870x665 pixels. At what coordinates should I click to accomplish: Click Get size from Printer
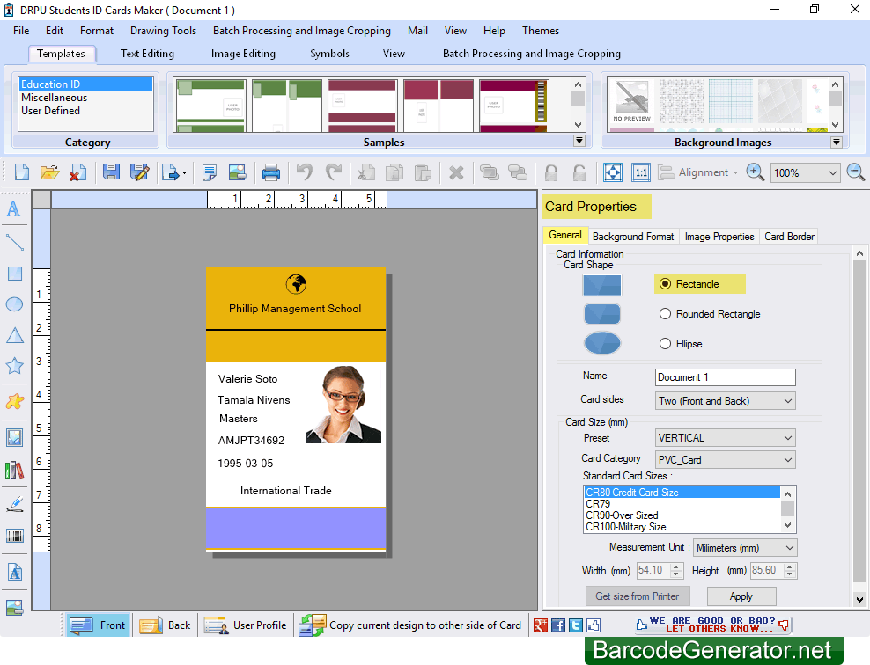(x=638, y=596)
